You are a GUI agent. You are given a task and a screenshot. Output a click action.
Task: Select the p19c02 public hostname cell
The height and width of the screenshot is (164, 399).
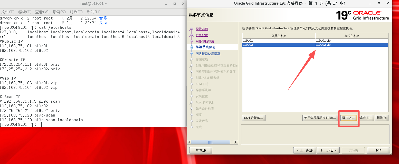point(279,45)
